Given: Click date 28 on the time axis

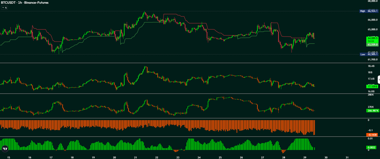Looking at the screenshot, I should [284, 157].
